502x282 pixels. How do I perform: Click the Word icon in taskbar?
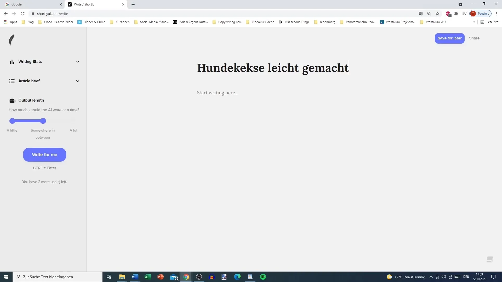click(x=134, y=277)
